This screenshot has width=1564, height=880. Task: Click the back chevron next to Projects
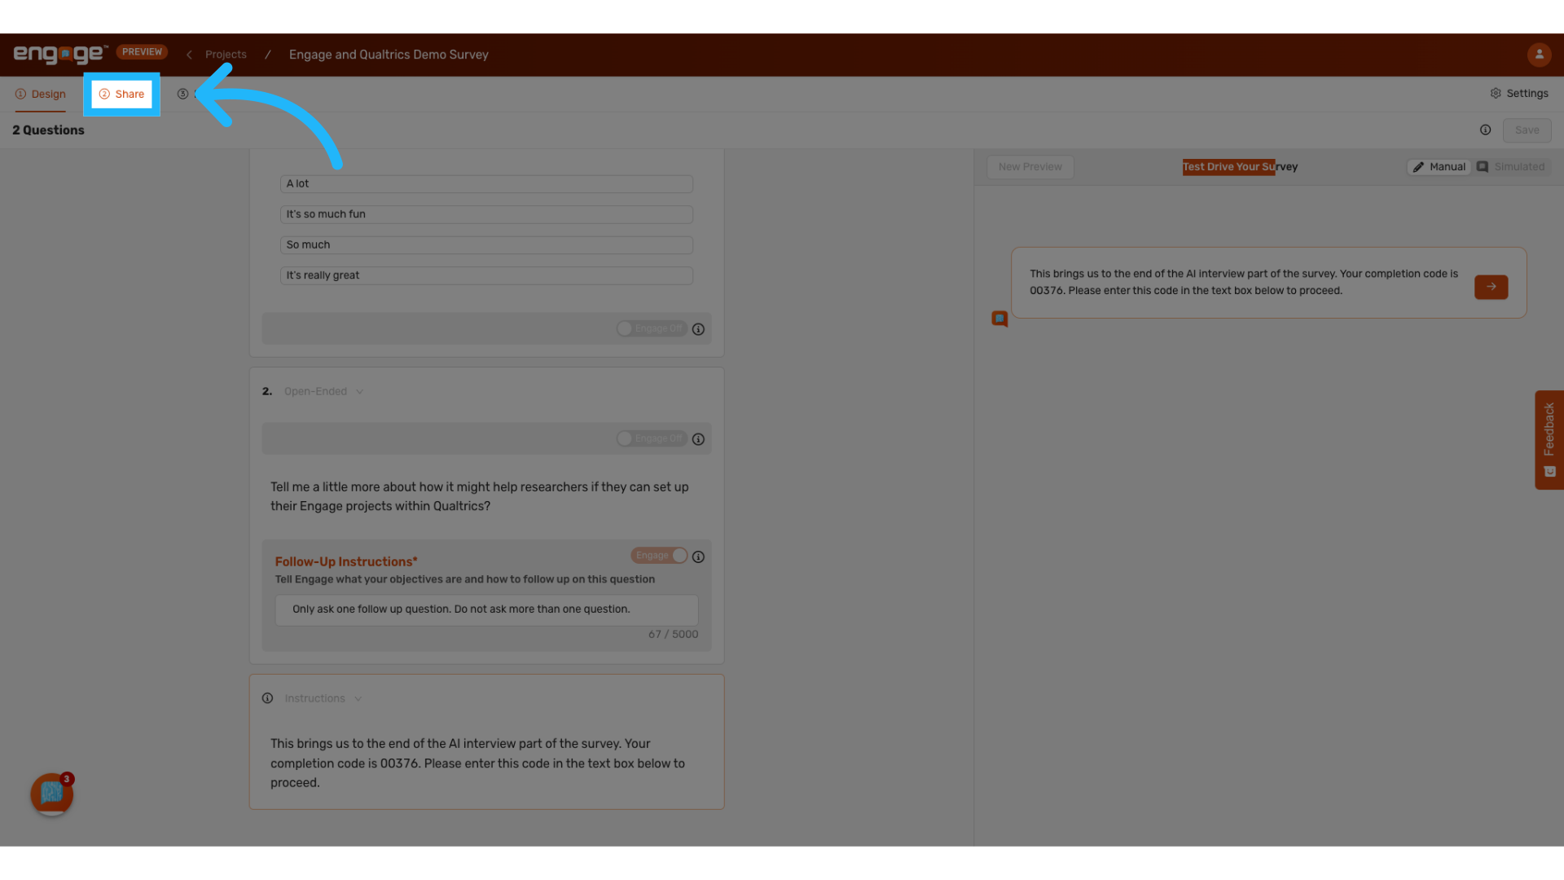click(188, 55)
